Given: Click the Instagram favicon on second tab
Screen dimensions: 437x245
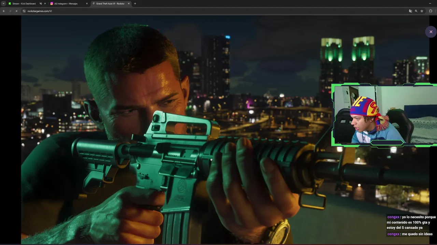Looking at the screenshot, I should click(52, 3).
